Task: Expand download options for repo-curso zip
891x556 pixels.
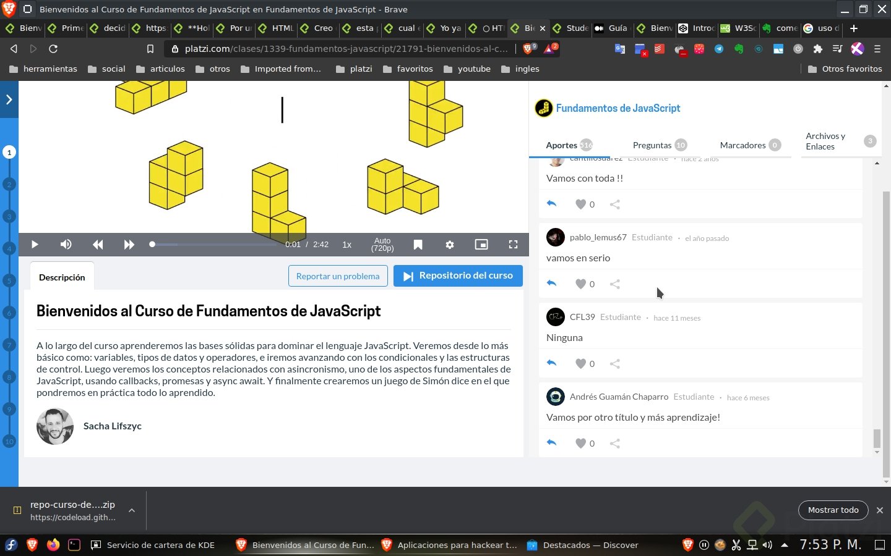Action: [x=132, y=510]
